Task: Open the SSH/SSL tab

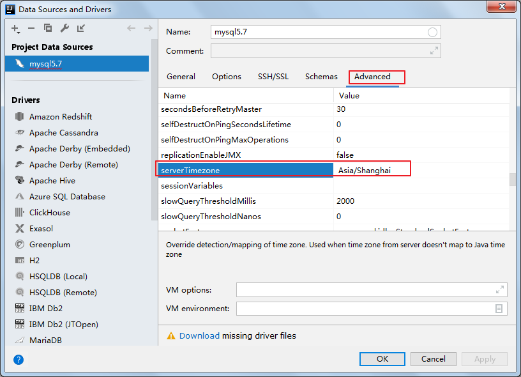Action: pos(273,77)
